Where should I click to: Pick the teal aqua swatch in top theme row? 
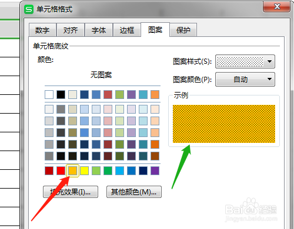pyautogui.click(x=143, y=94)
